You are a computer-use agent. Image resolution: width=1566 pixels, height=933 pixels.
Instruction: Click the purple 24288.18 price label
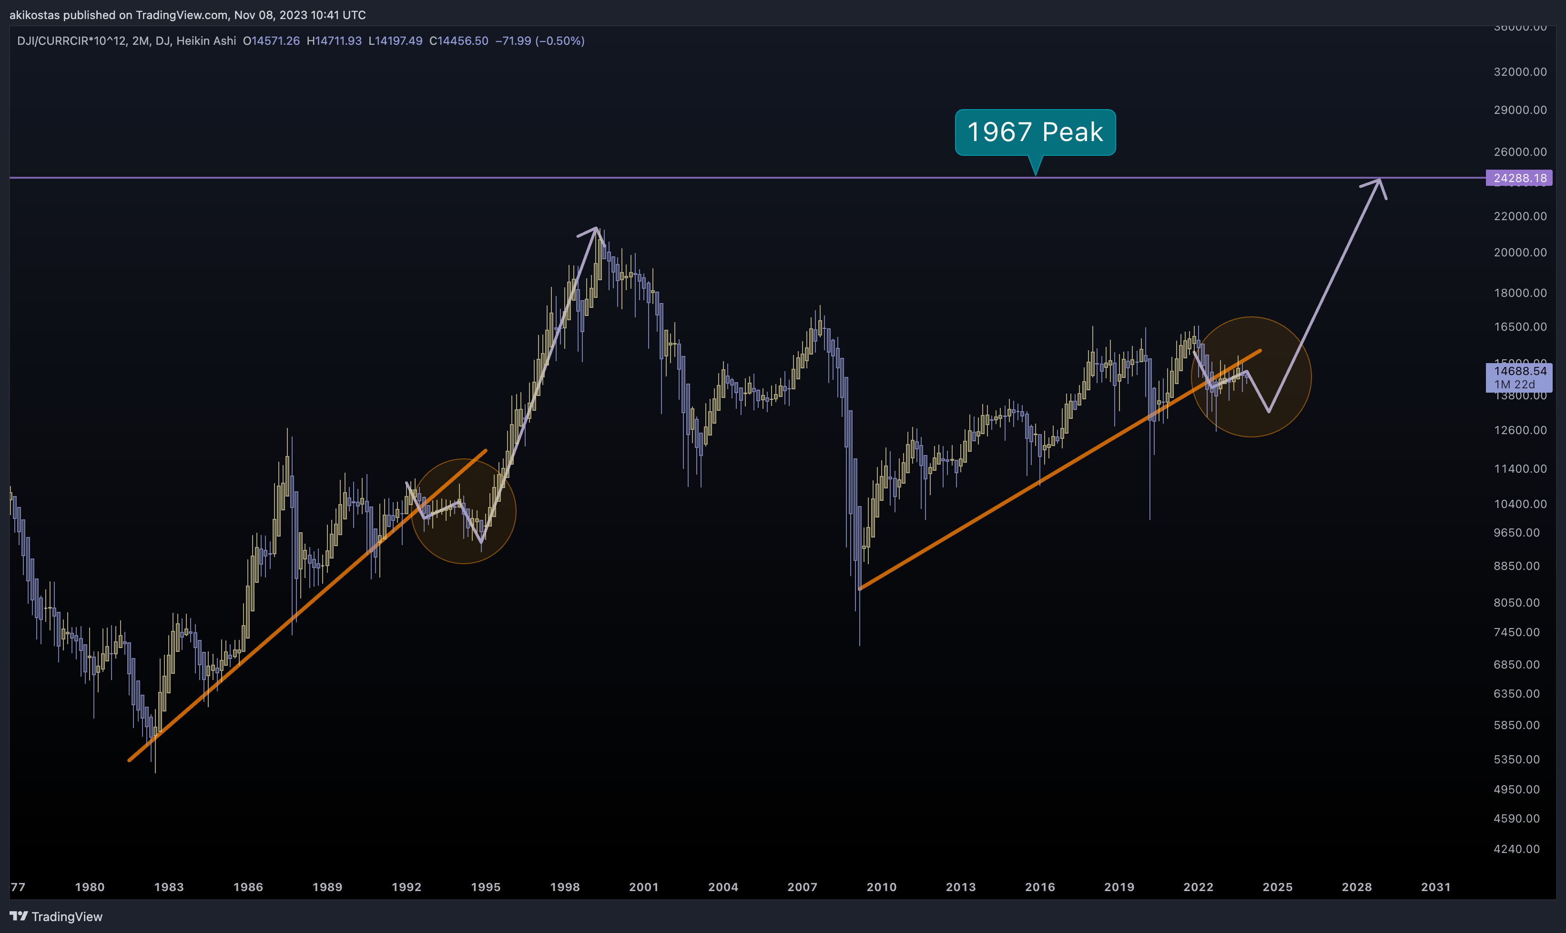[1519, 178]
